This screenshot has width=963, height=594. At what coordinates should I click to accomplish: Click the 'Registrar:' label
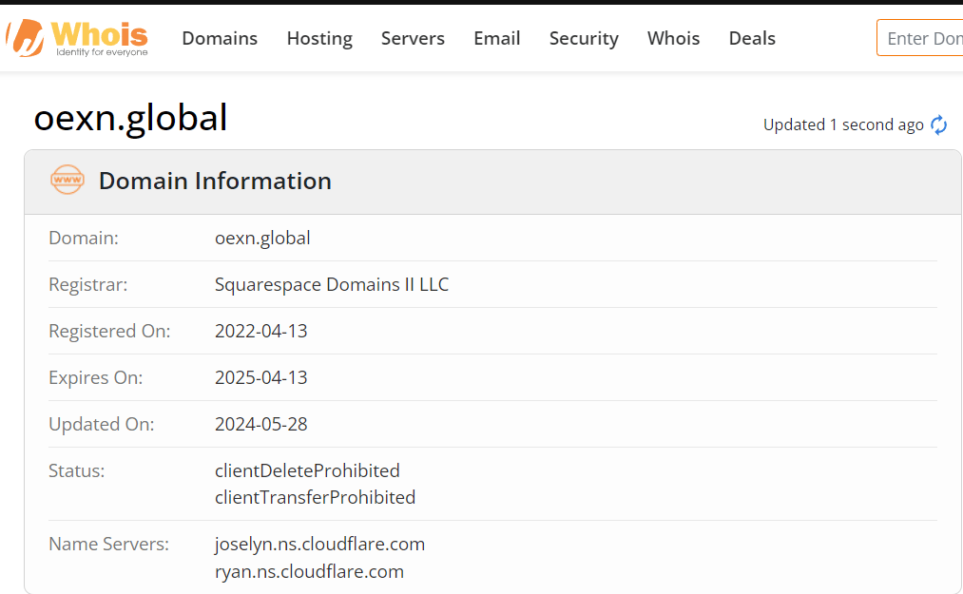[x=87, y=284]
